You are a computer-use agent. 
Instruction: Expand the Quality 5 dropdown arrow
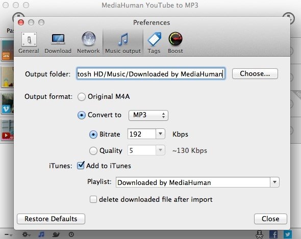tap(160, 150)
